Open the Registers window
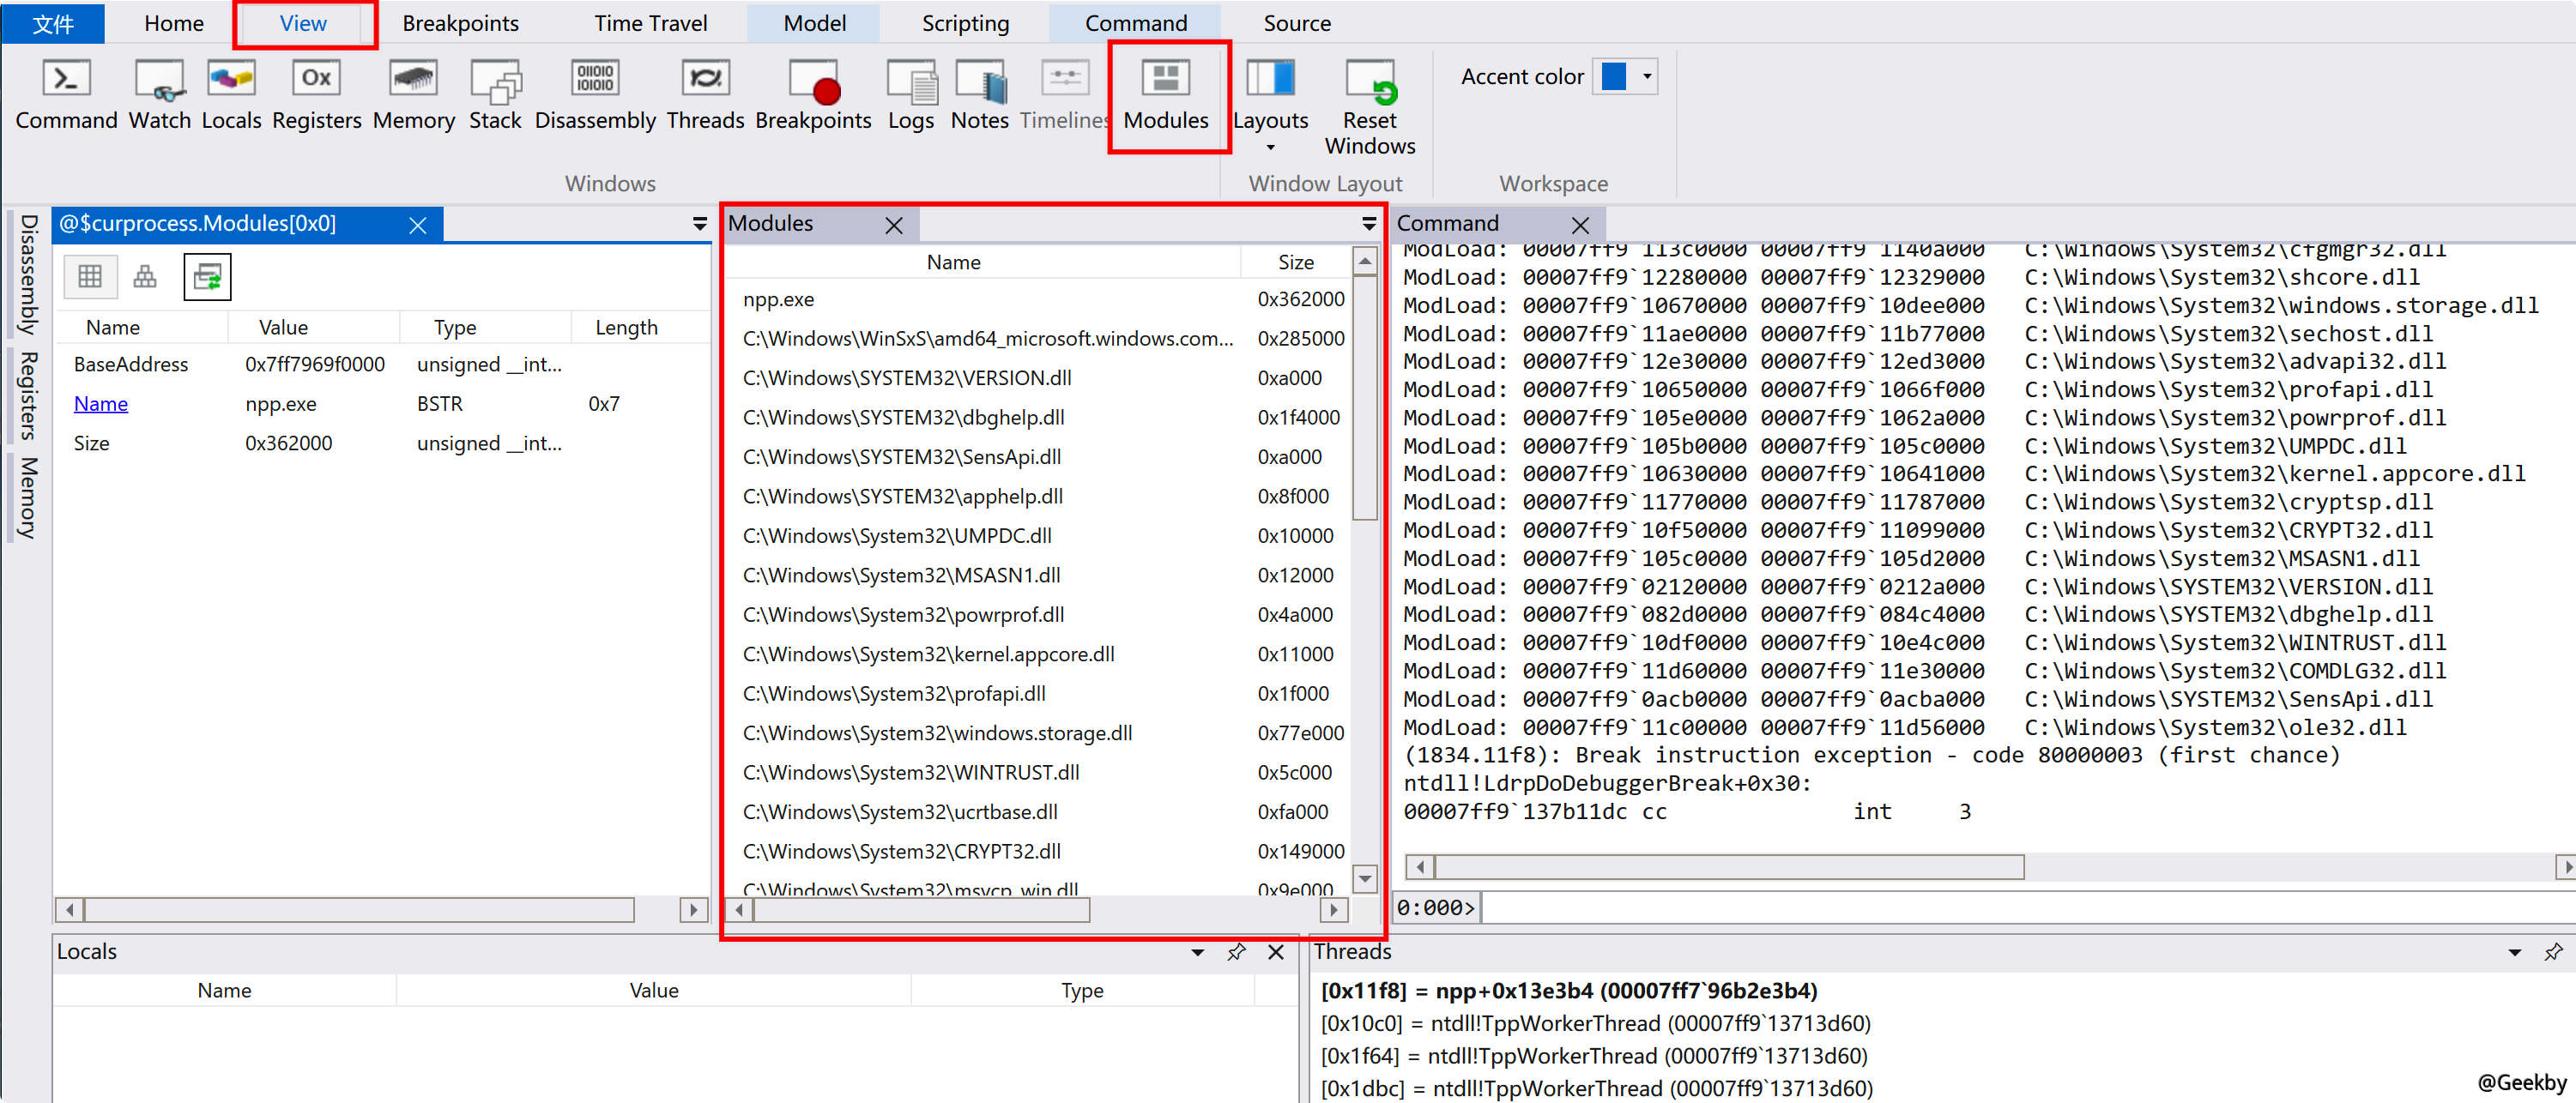Viewport: 2576px width, 1103px height. [x=316, y=96]
